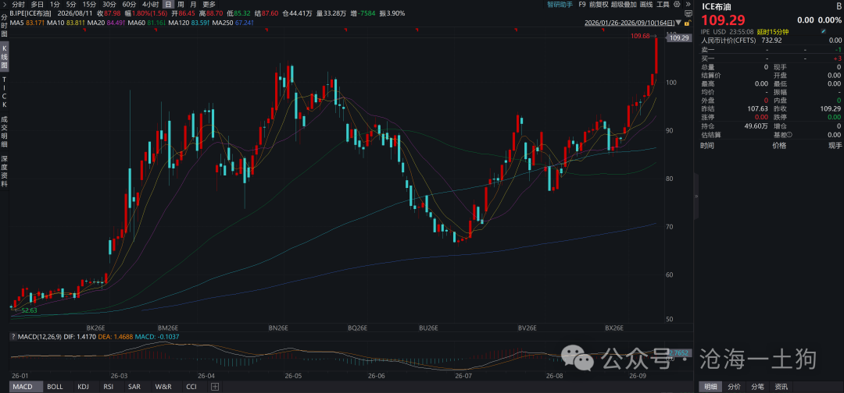Click the MACD(12,26,9) parameters label
Viewport: 844px width, 393px height.
[x=41, y=337]
